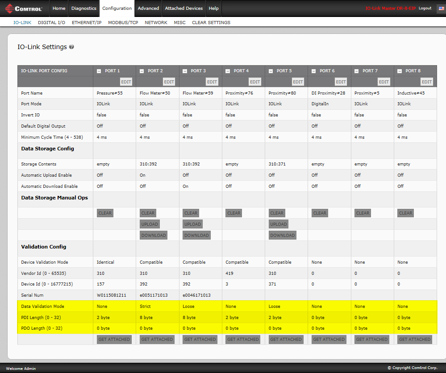Click UPLOAD under PORT 5
The height and width of the screenshot is (373, 446).
(279, 224)
